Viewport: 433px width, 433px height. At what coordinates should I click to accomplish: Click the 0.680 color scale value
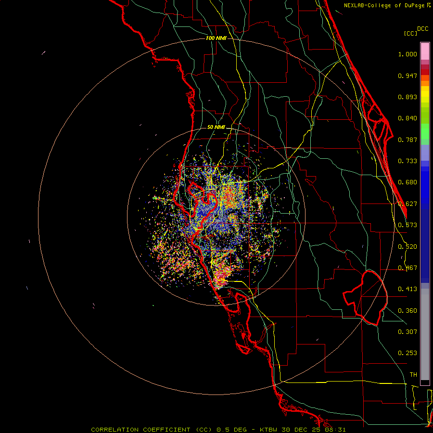point(408,182)
